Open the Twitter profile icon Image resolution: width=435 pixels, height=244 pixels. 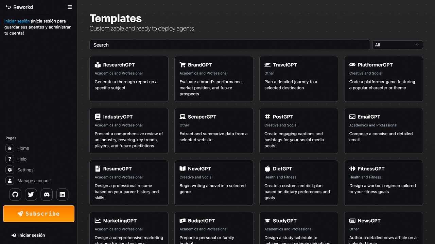(x=31, y=194)
